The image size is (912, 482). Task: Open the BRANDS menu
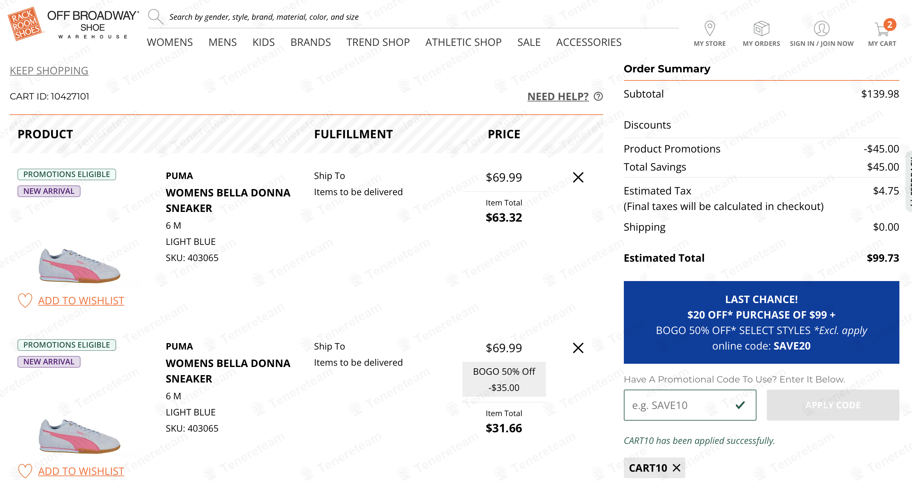pyautogui.click(x=310, y=42)
